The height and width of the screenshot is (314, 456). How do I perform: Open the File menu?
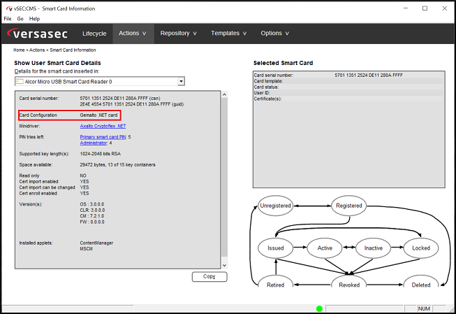8,19
